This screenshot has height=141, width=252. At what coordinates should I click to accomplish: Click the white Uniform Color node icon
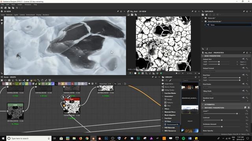(x=7, y=83)
